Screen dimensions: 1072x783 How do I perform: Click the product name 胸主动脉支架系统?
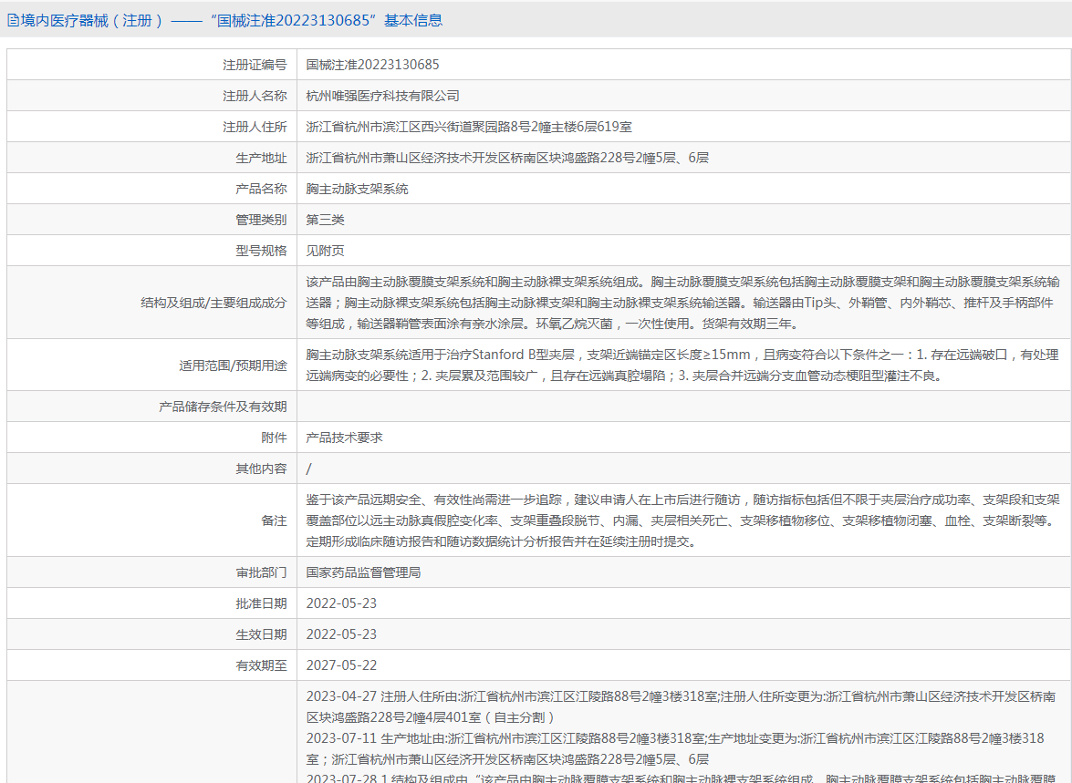357,189
